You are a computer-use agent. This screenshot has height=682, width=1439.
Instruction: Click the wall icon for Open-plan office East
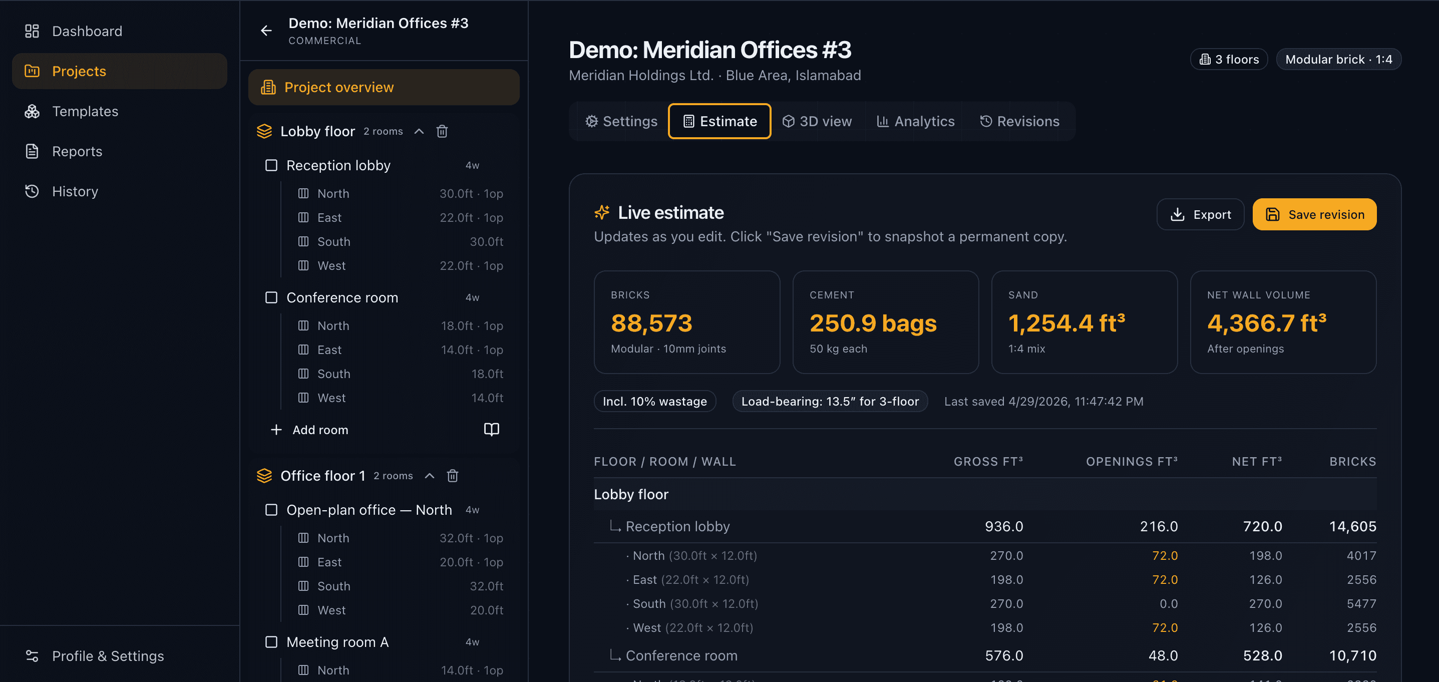tap(303, 562)
